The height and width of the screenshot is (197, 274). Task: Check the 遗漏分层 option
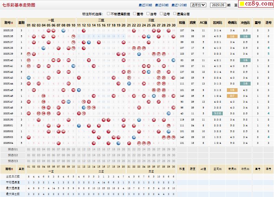click(174, 14)
